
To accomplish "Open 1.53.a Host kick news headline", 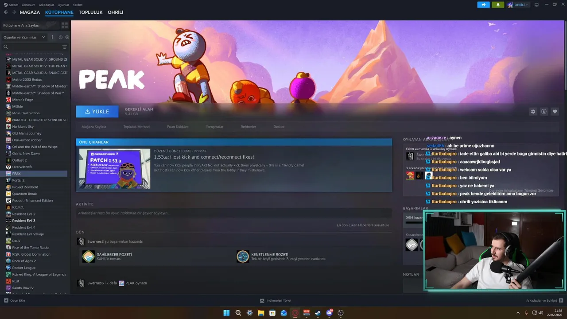I will click(204, 157).
